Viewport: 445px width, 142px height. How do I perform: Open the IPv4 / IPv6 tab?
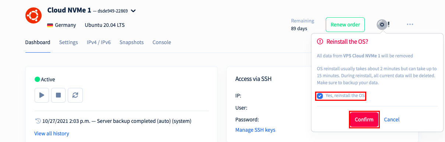pyautogui.click(x=99, y=42)
